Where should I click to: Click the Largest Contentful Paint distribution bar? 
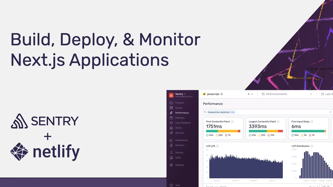click(x=266, y=131)
